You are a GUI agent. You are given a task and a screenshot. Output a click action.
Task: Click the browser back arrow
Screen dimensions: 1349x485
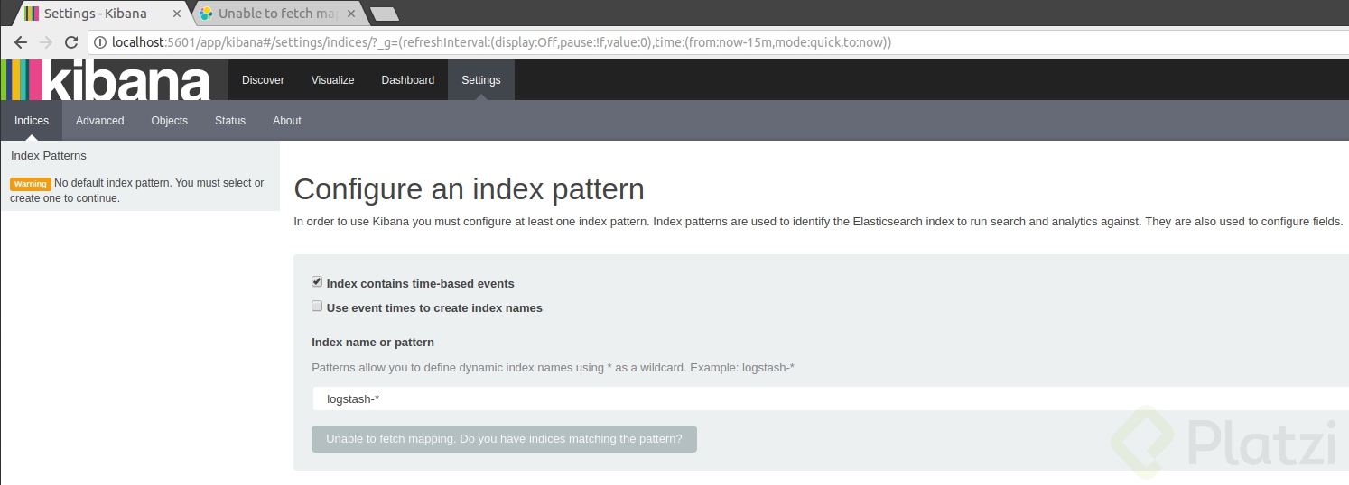point(20,42)
